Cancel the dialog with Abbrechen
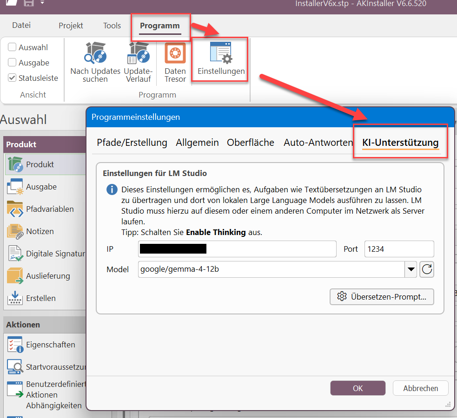 (421, 388)
